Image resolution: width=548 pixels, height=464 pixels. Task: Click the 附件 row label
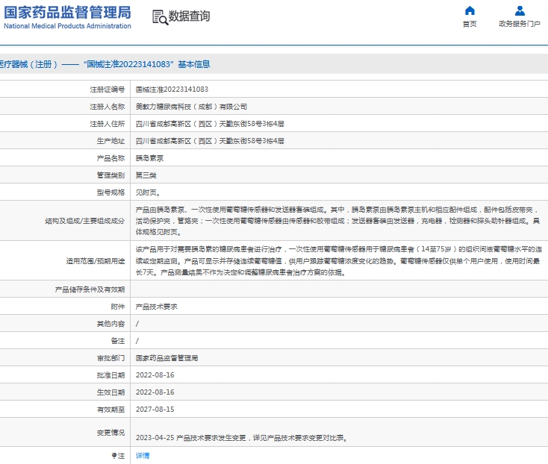(118, 307)
